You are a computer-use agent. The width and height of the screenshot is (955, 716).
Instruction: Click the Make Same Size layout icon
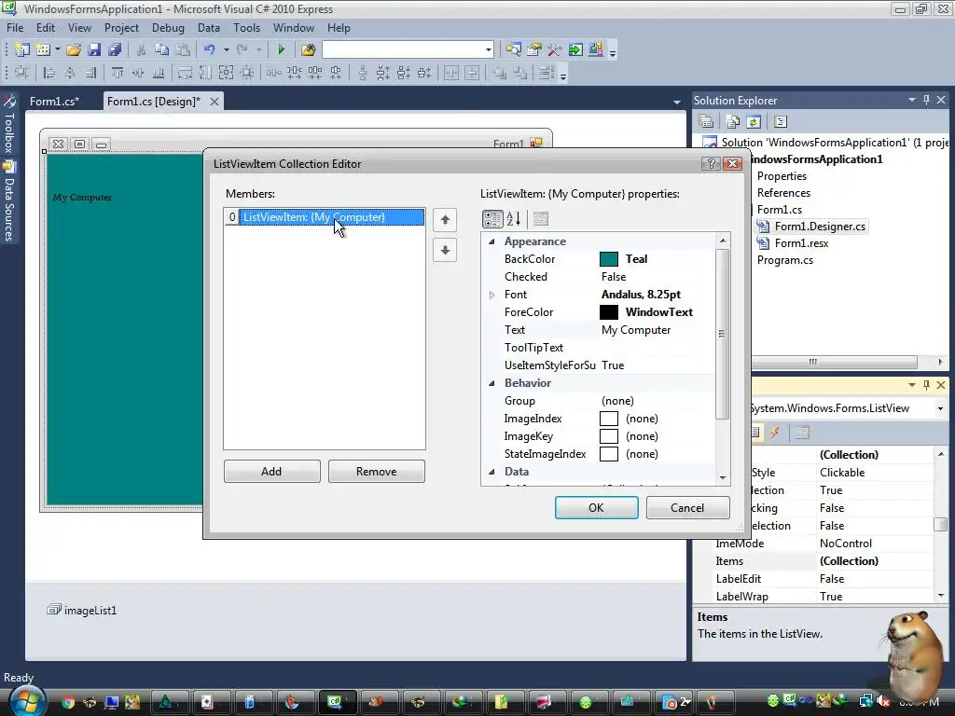[x=226, y=73]
